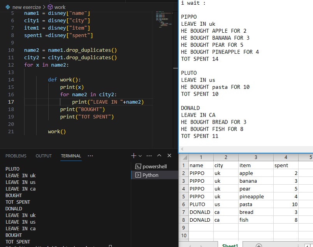Close the terminal panel with the X icon

pyautogui.click(x=169, y=156)
